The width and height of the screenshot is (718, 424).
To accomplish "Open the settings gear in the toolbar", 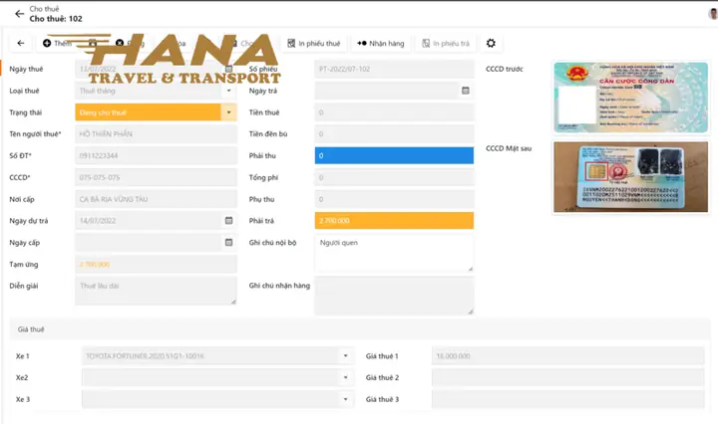I will 490,44.
